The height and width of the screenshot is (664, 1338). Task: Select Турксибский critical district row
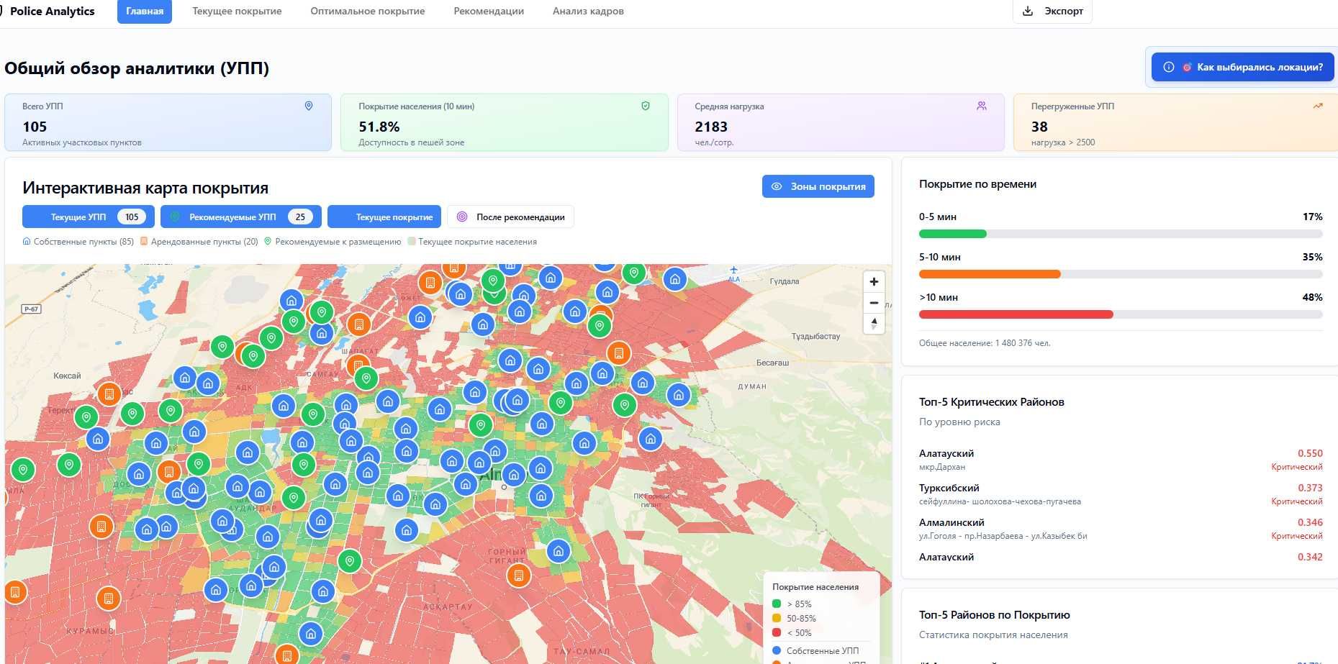[1121, 494]
